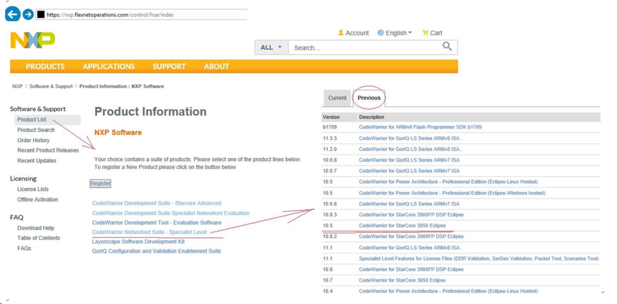Click the Version column header
617x304 pixels.
[331, 117]
